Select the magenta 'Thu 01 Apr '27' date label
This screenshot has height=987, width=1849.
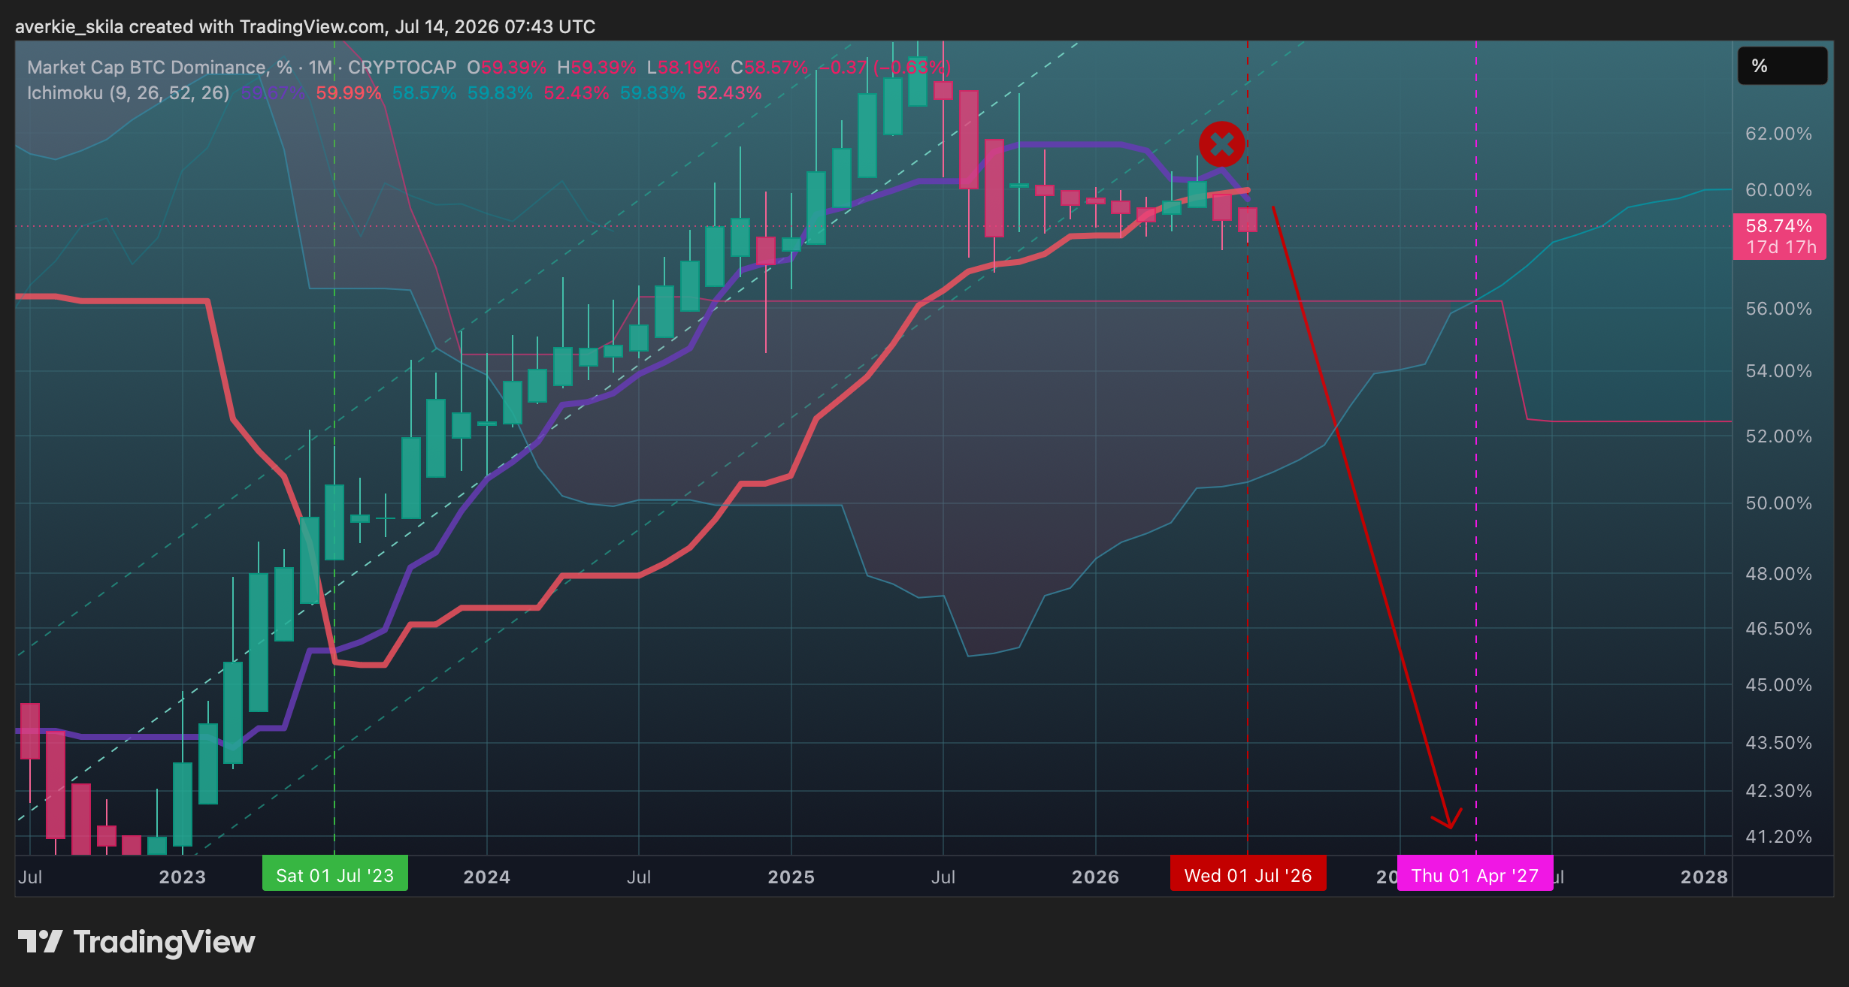[x=1475, y=875]
